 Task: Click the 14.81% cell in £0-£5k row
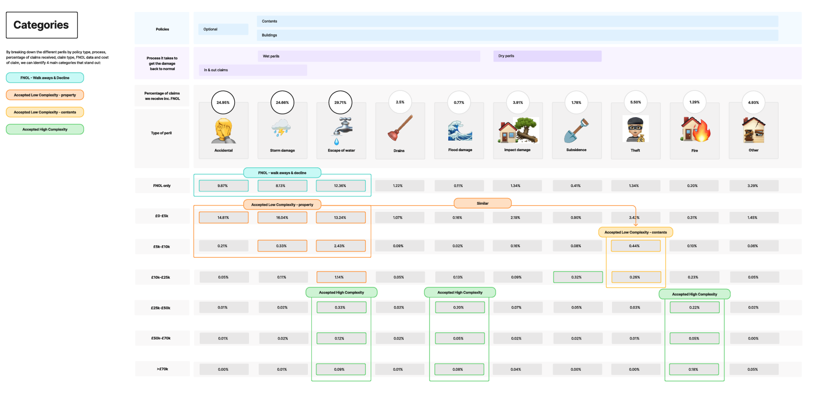tap(224, 218)
